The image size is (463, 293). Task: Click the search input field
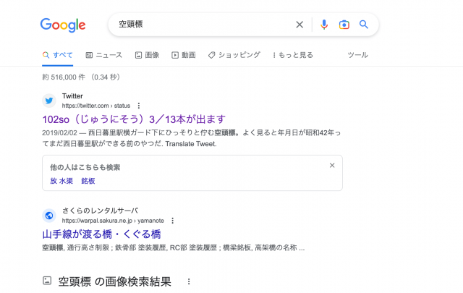click(x=203, y=25)
